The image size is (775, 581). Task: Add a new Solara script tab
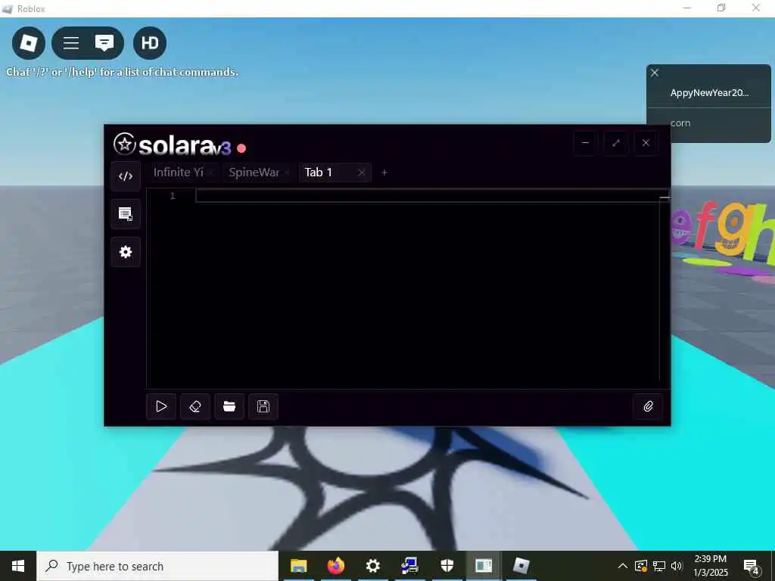point(384,172)
